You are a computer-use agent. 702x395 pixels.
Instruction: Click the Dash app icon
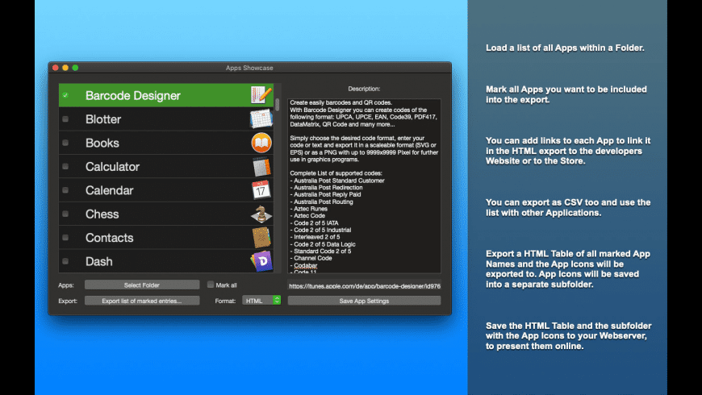click(261, 261)
